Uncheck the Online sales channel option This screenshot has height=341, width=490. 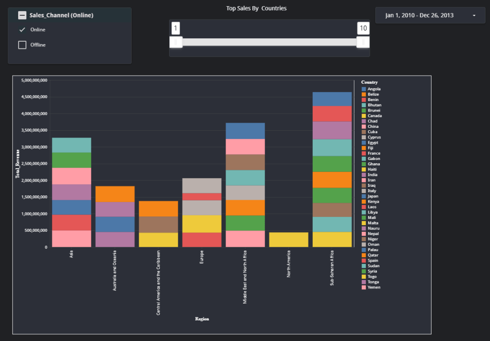click(22, 30)
